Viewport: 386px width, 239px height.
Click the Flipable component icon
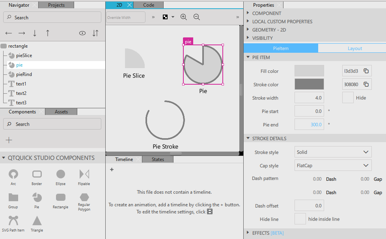[84, 174]
